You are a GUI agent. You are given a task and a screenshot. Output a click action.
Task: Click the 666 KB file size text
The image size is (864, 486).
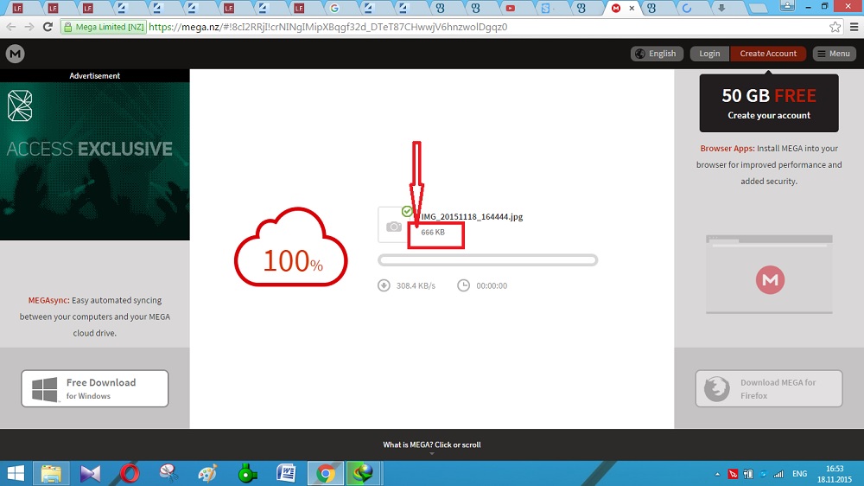[433, 233]
